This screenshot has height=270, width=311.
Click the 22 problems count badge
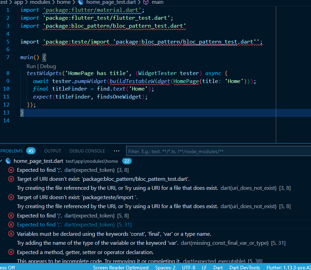click(x=127, y=161)
